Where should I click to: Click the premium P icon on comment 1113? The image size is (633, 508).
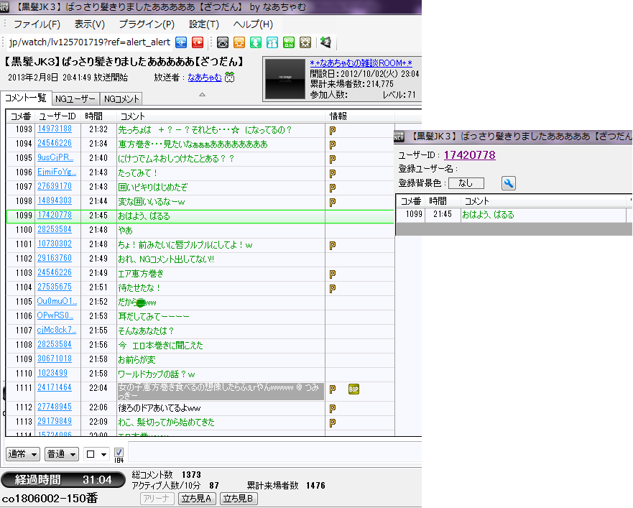pos(333,422)
